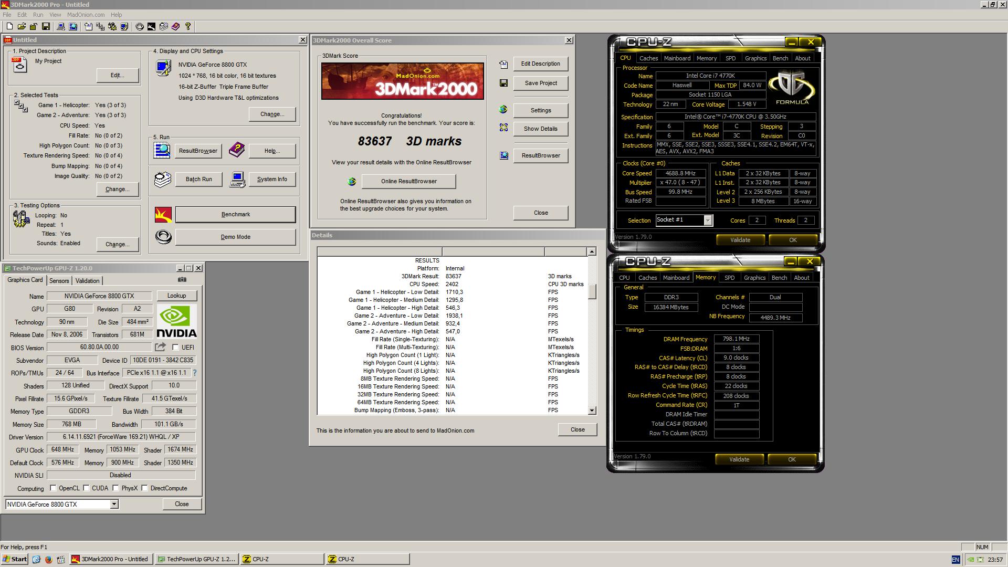The width and height of the screenshot is (1008, 567).
Task: Click the Close button in Details panel
Action: pos(577,429)
